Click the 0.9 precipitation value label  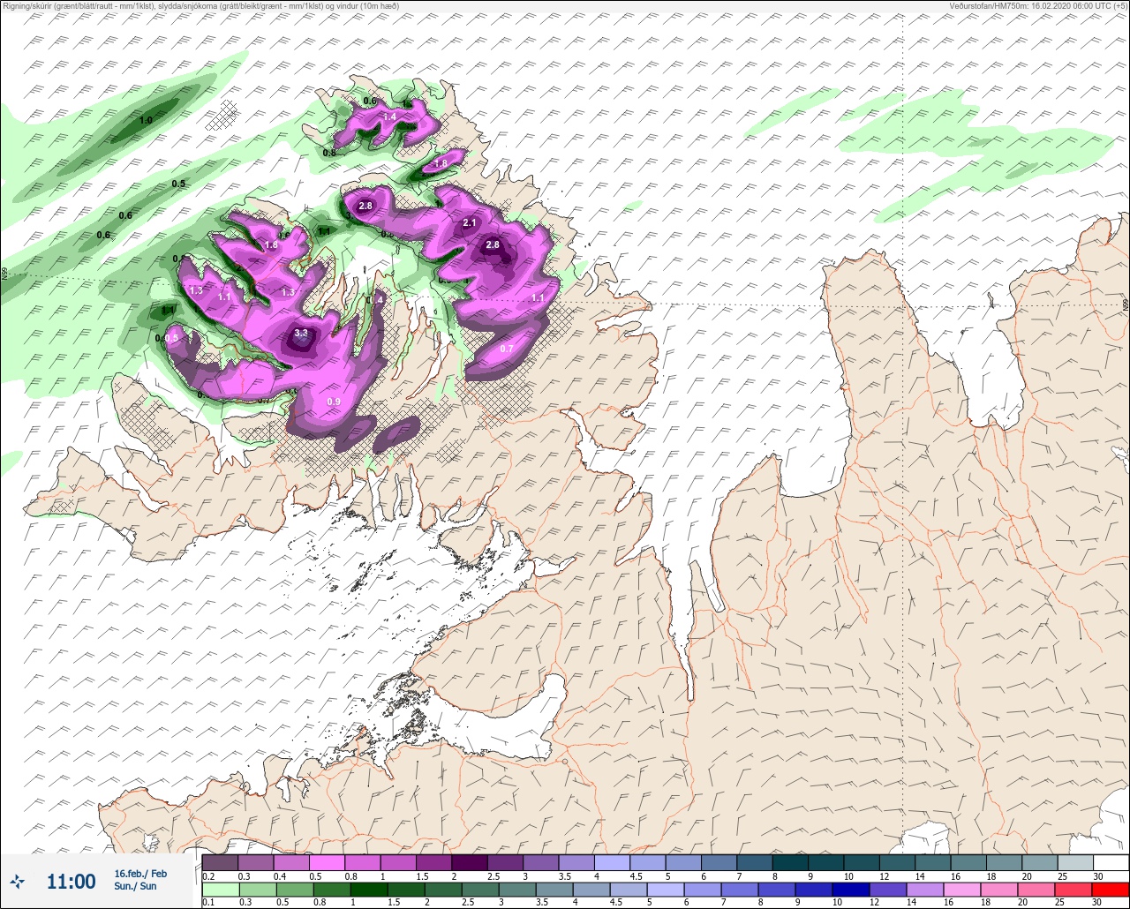click(334, 402)
